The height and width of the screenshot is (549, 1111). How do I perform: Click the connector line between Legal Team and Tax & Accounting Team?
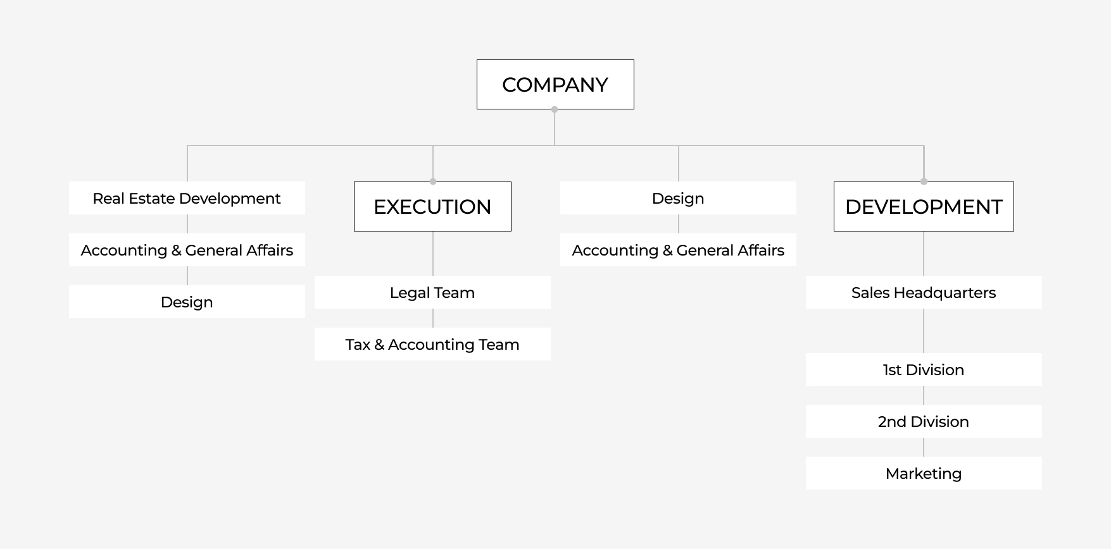click(x=433, y=318)
